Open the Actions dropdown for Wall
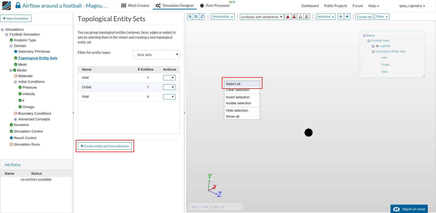Viewport: 436px width, 213px height. coord(169,97)
